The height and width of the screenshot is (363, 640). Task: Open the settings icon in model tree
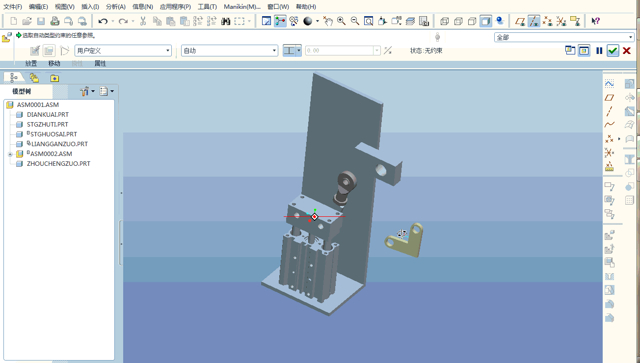[84, 91]
